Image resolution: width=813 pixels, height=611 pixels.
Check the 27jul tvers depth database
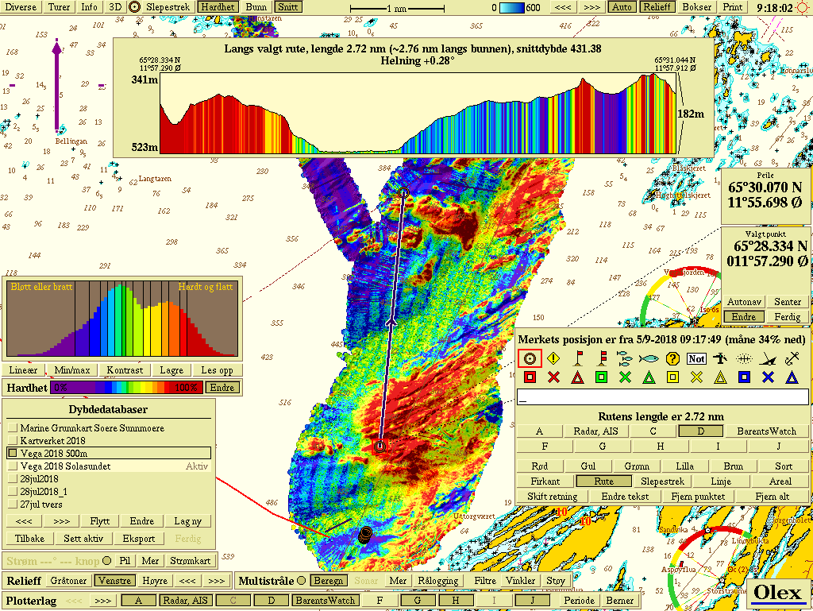[x=13, y=504]
